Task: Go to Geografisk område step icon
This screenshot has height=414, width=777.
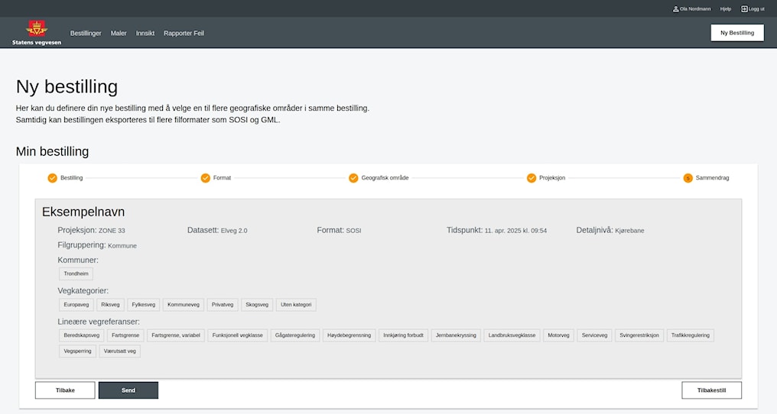Action: coord(353,178)
